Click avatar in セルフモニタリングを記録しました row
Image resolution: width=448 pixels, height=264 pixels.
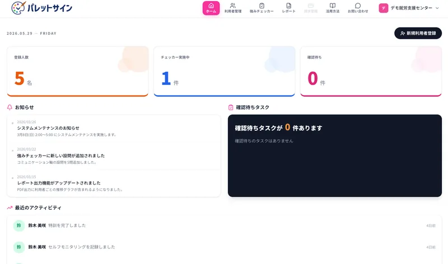pos(19,247)
